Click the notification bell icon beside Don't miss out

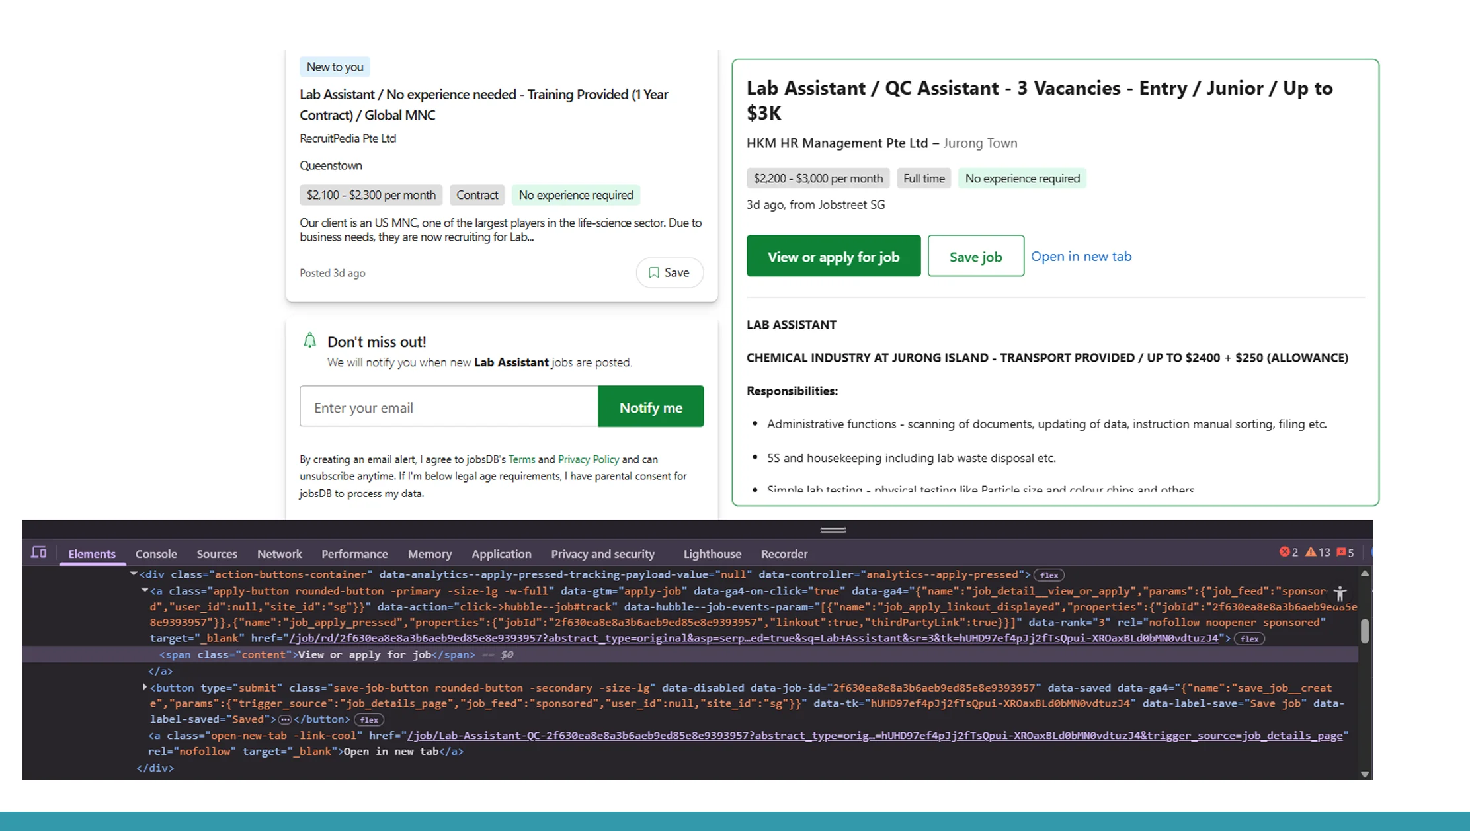tap(310, 340)
